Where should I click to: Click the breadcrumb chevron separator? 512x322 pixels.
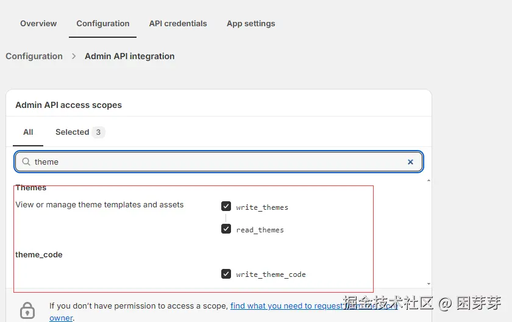74,56
